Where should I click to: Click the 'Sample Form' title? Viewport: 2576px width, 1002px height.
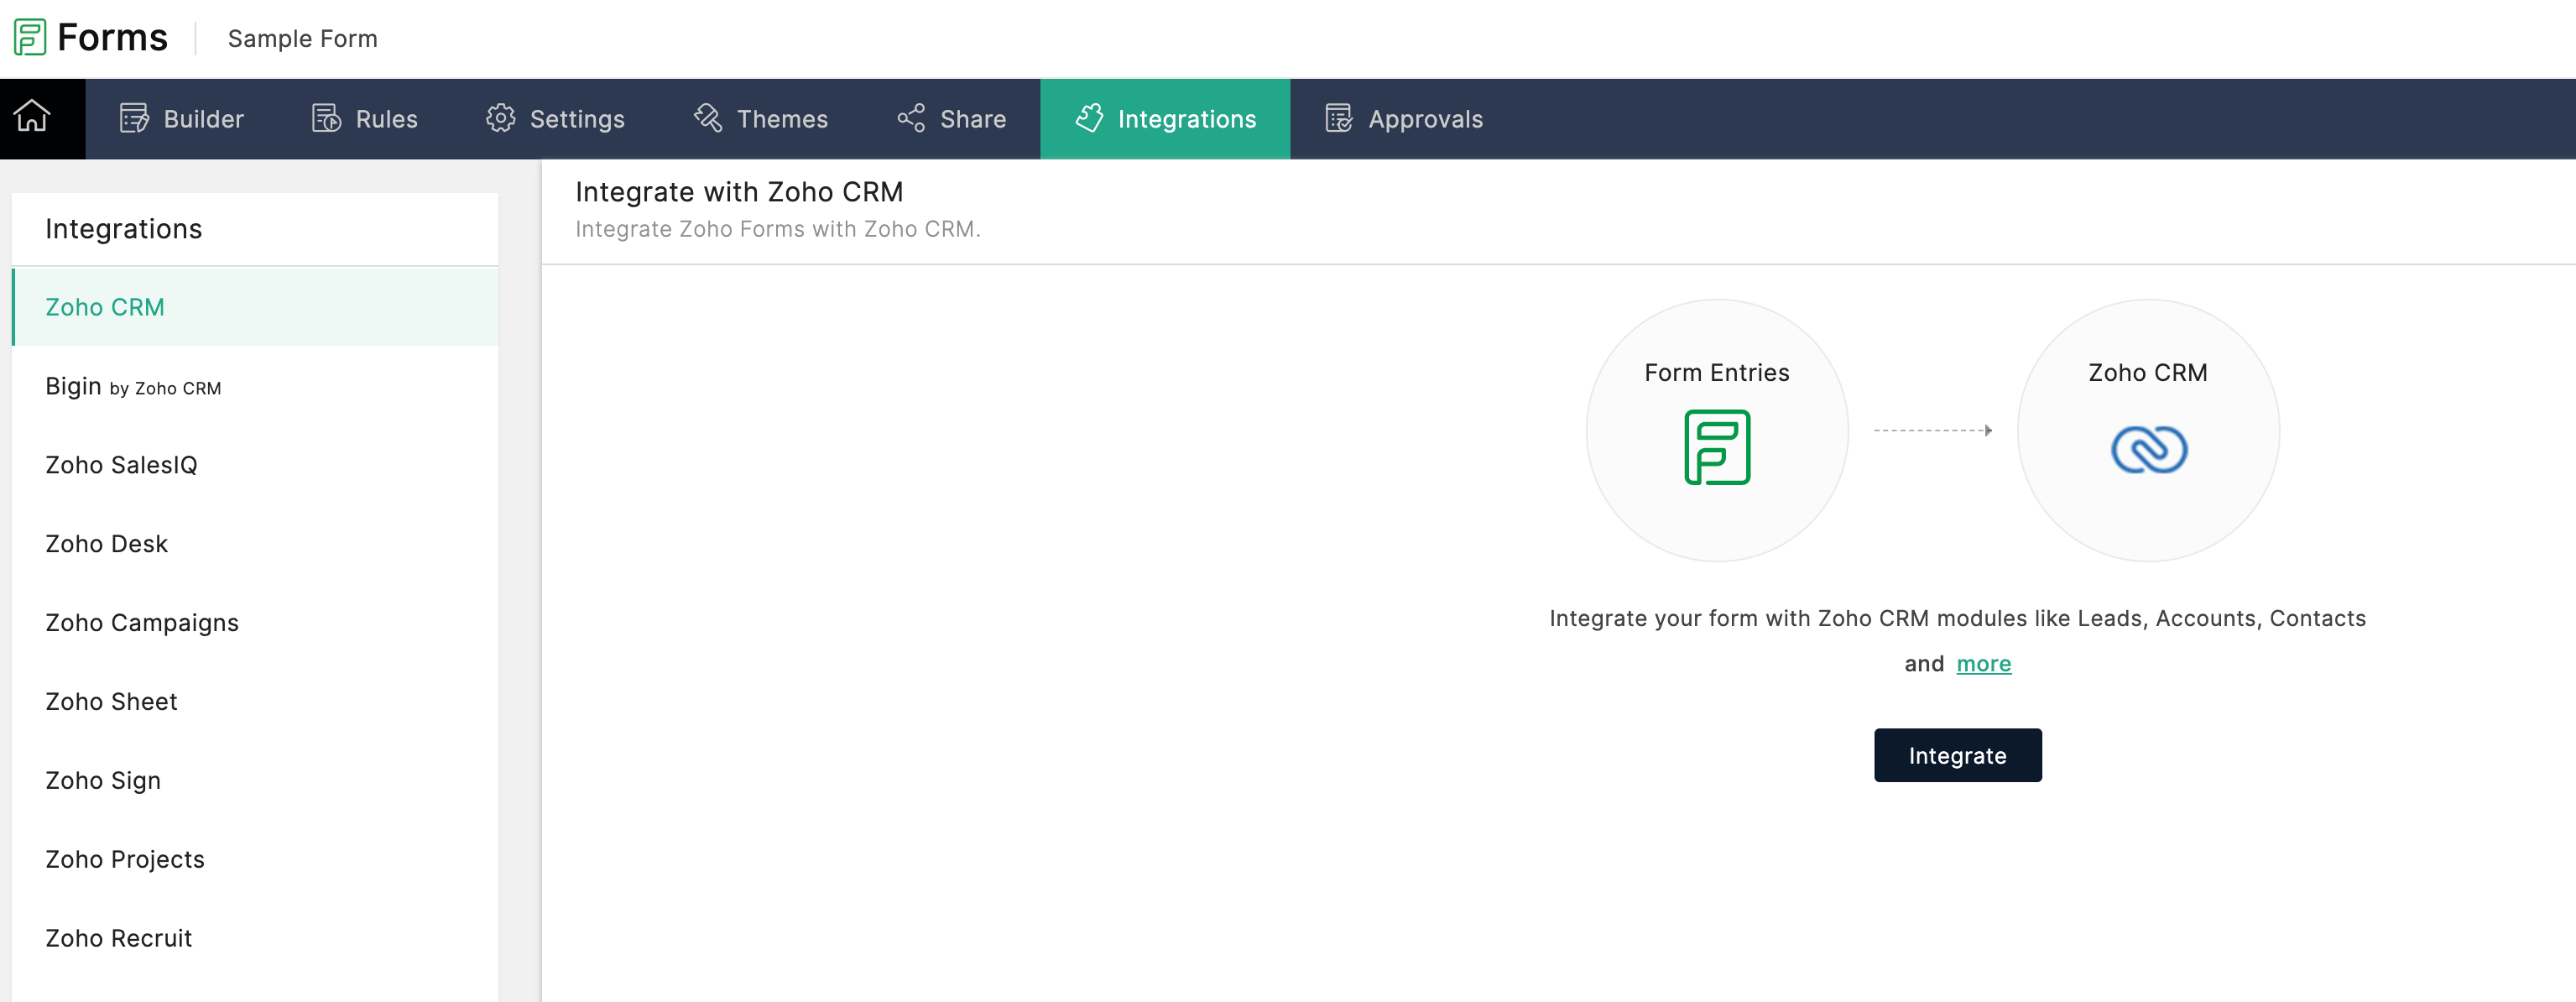pyautogui.click(x=302, y=38)
